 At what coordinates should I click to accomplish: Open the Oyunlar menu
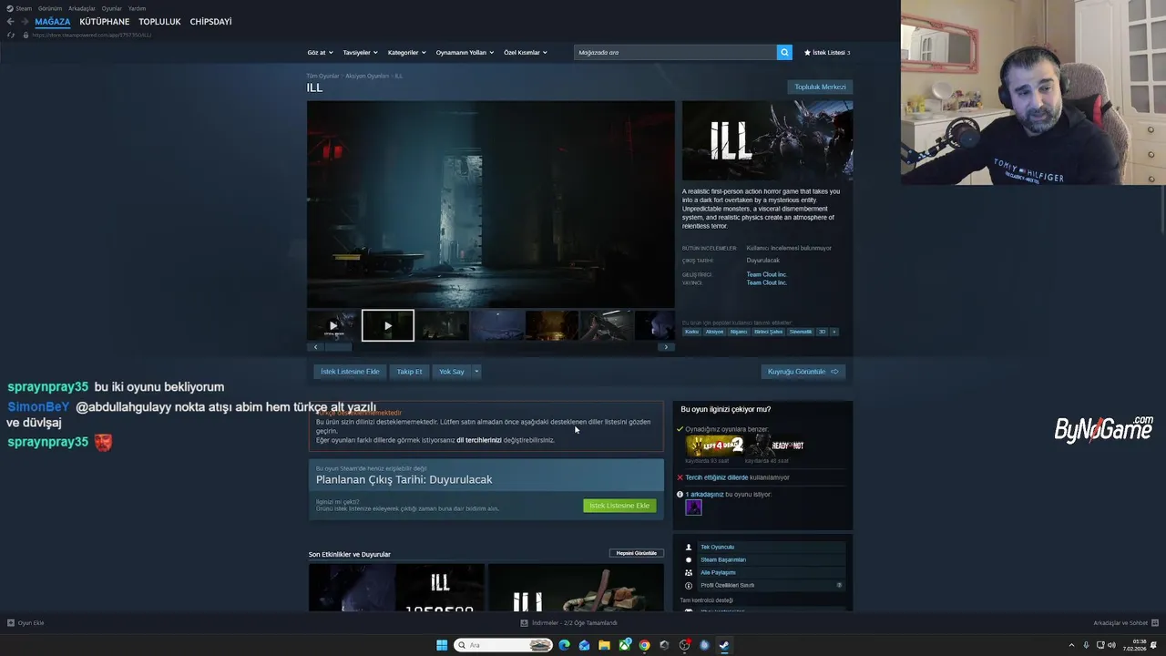pos(112,8)
